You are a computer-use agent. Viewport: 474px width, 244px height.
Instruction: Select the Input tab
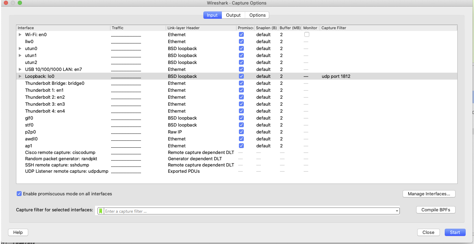[x=212, y=15]
